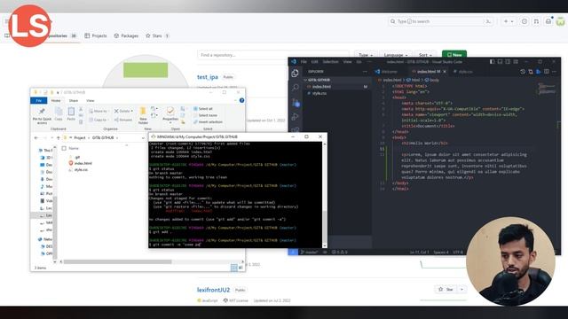Click New folder in File Explorer ribbon

tap(143, 115)
